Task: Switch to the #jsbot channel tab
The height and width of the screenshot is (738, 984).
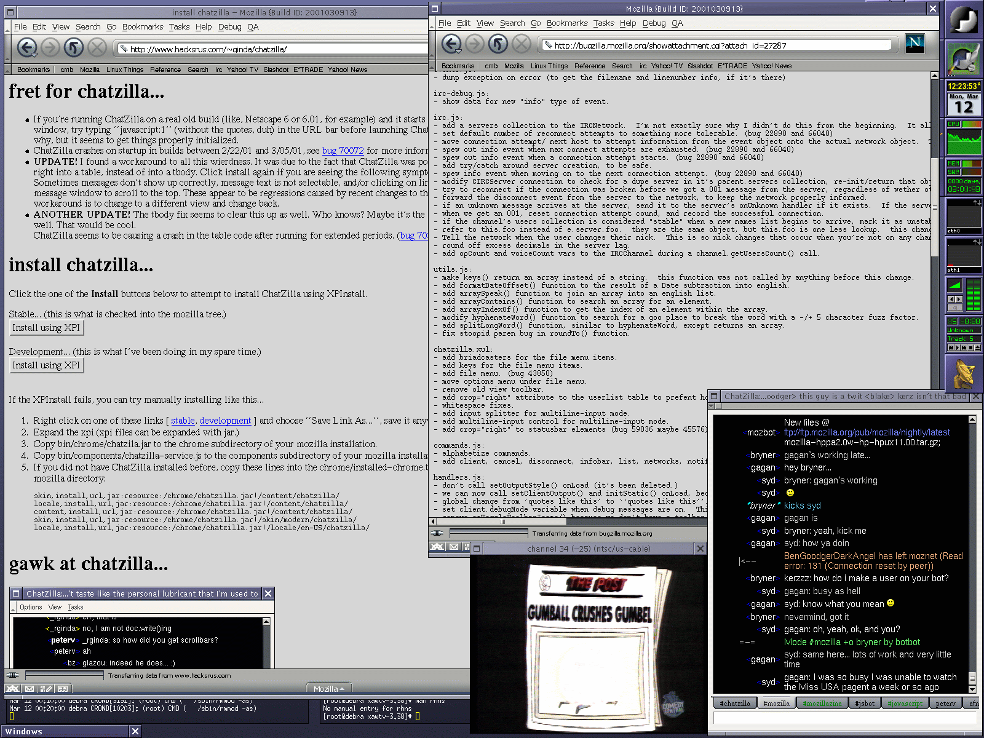Action: 865,703
